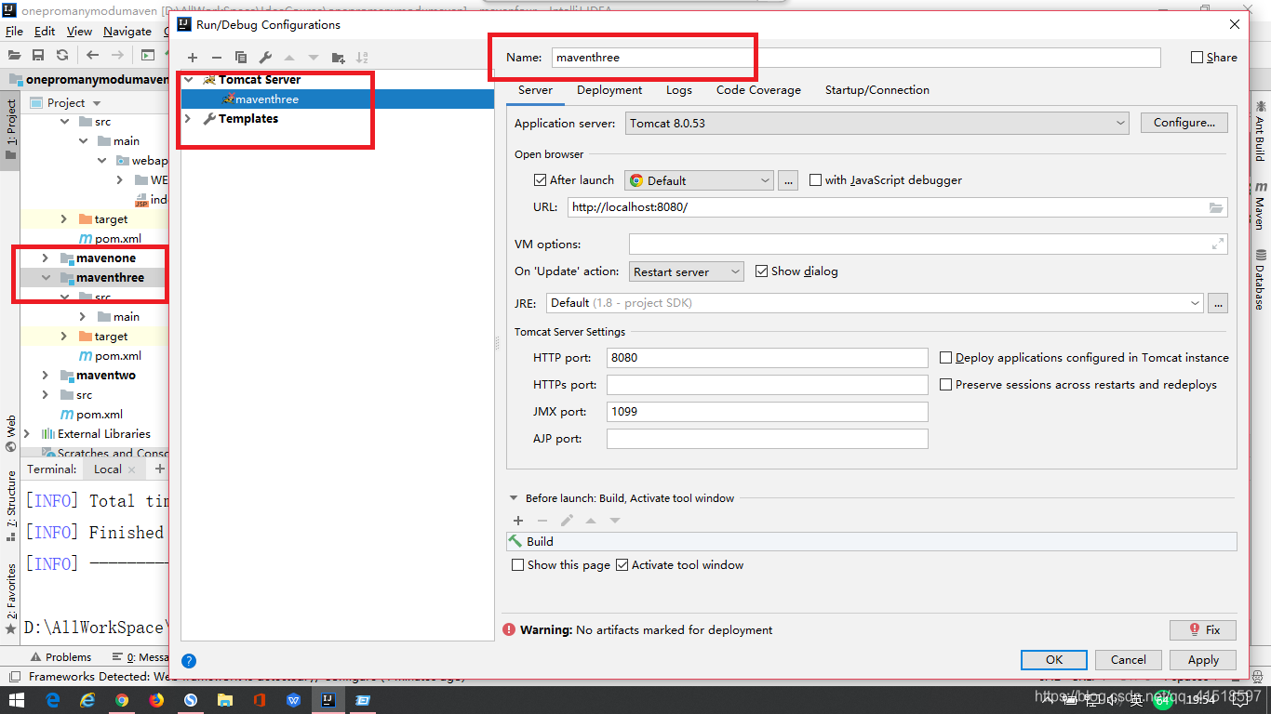This screenshot has width=1271, height=714.
Task: Open the Navigate menu in IDEA
Action: coord(127,31)
